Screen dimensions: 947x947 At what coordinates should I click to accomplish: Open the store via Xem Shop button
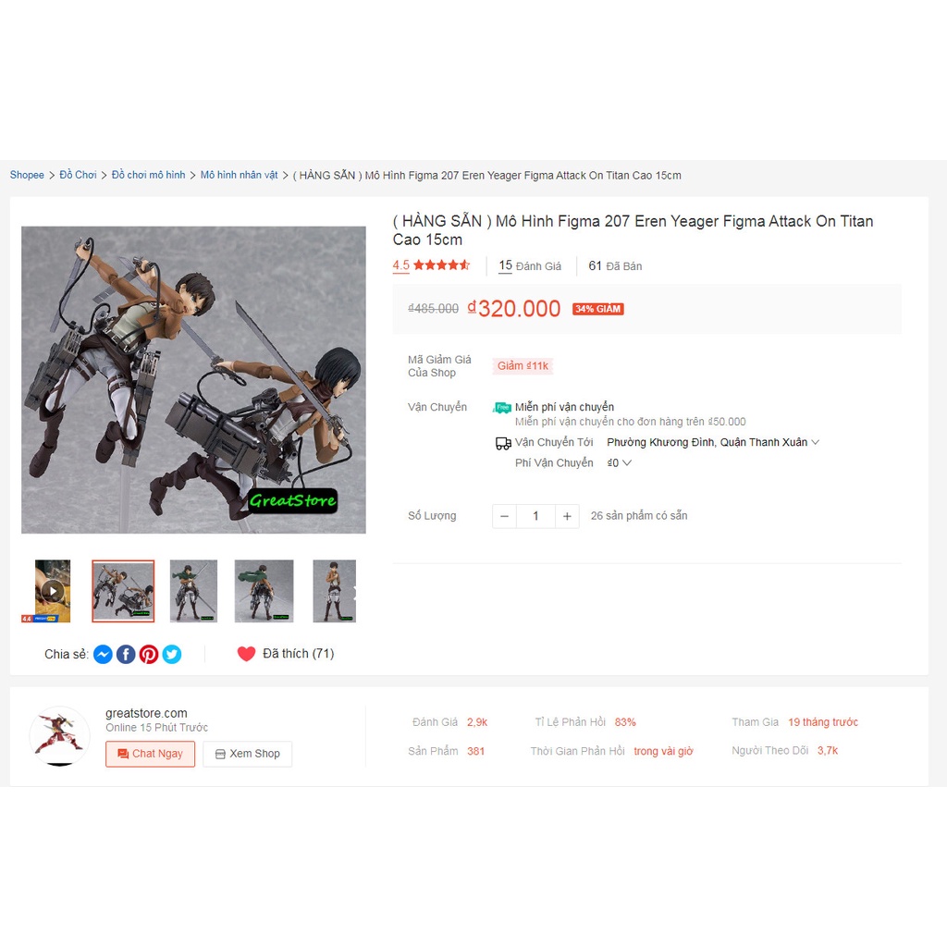pyautogui.click(x=248, y=754)
